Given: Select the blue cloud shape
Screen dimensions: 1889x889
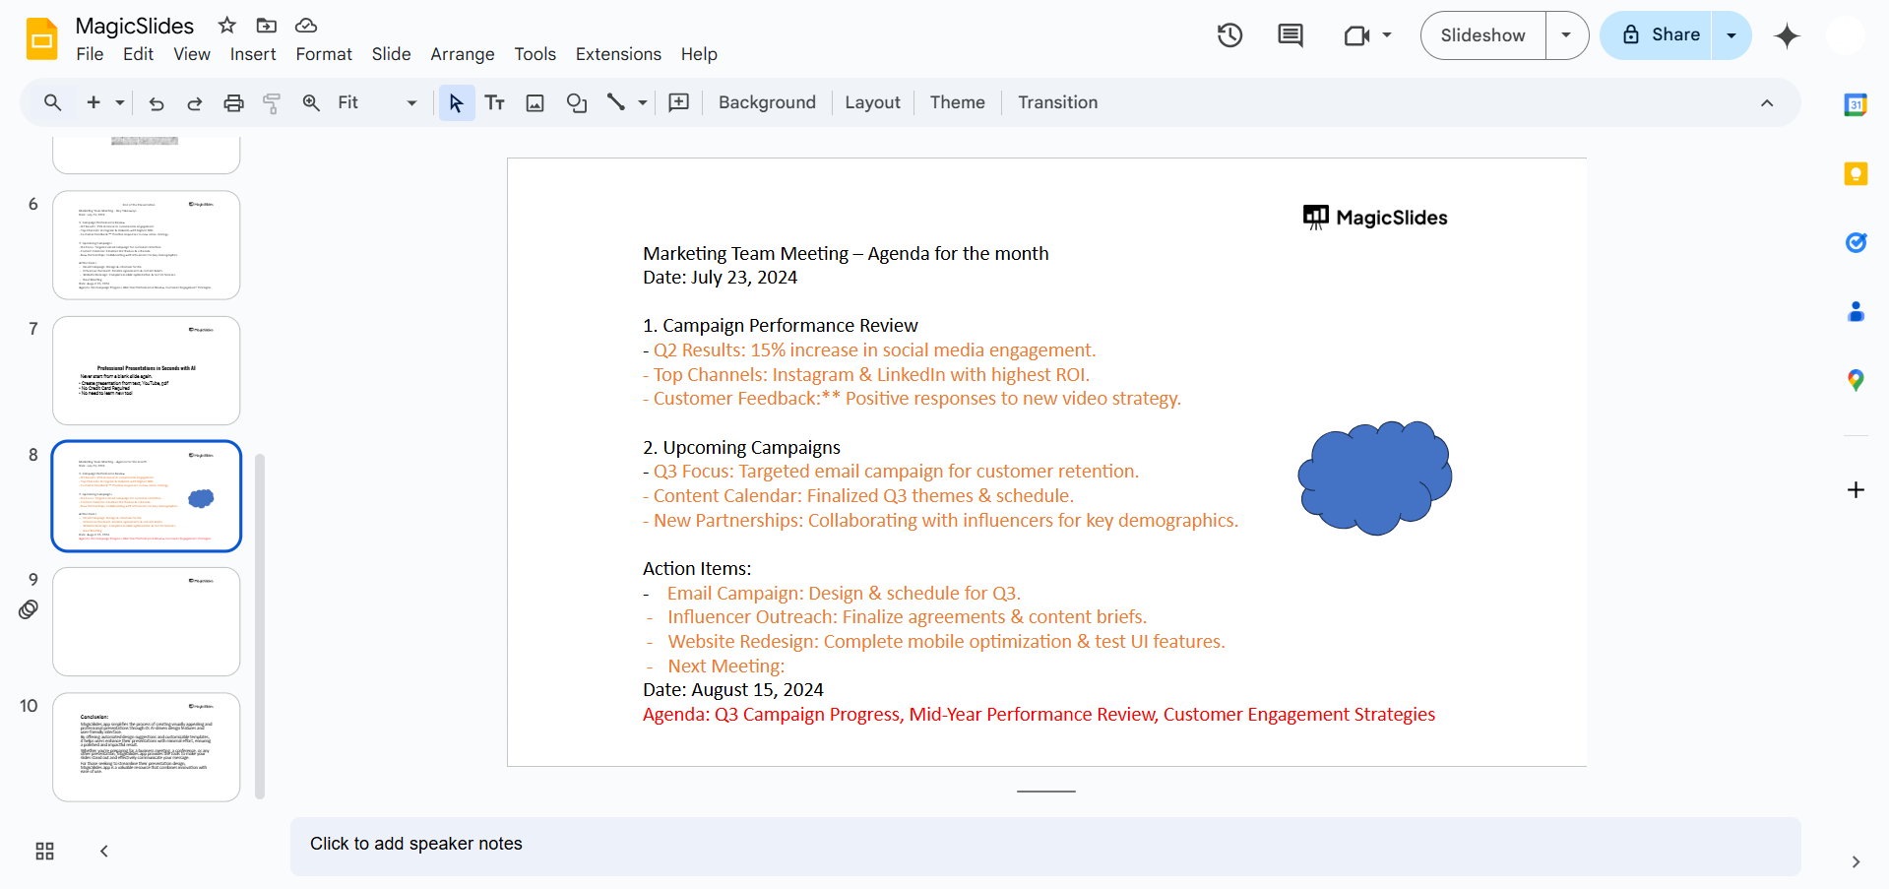Looking at the screenshot, I should (1374, 478).
